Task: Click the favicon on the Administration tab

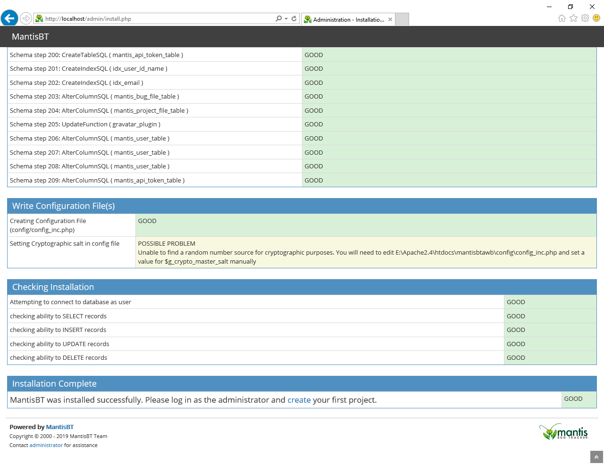Action: point(308,19)
